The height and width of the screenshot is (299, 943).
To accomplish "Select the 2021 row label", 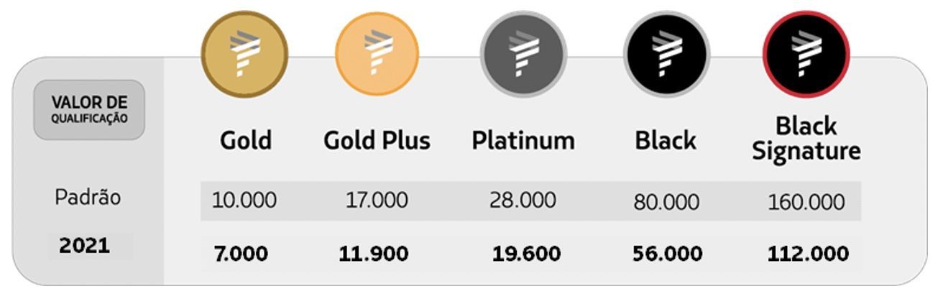I will coord(85,246).
